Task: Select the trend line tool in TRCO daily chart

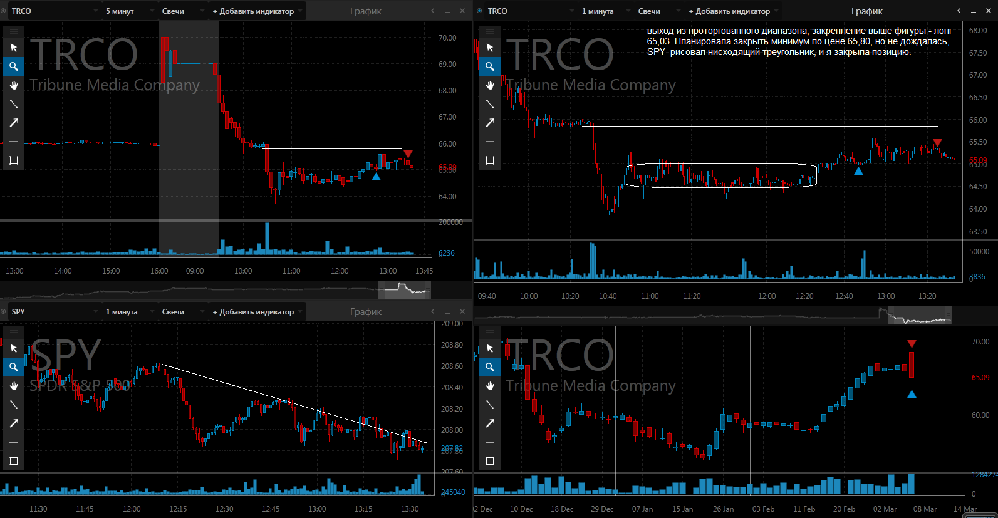Action: click(490, 405)
